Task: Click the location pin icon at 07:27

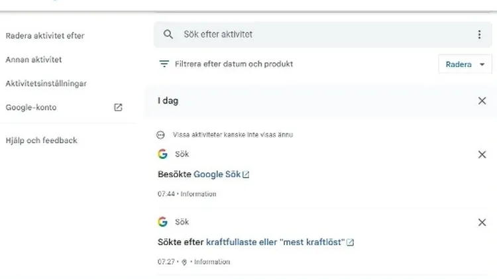Action: 184,262
